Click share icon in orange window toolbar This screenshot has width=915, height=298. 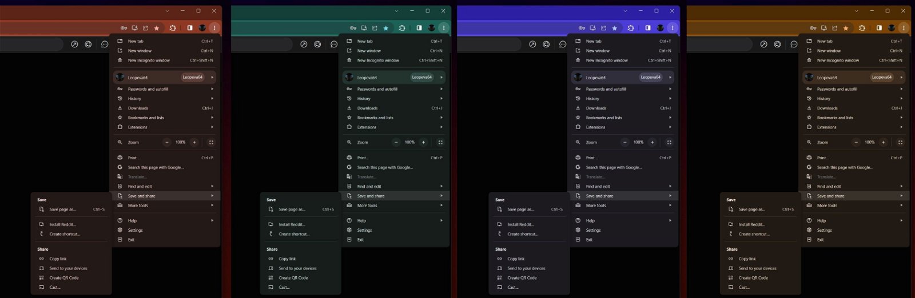click(x=834, y=28)
